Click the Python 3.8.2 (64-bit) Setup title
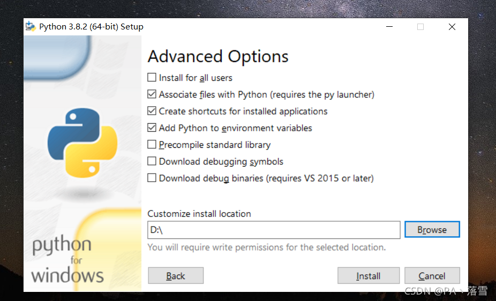Image resolution: width=496 pixels, height=301 pixels. 91,27
